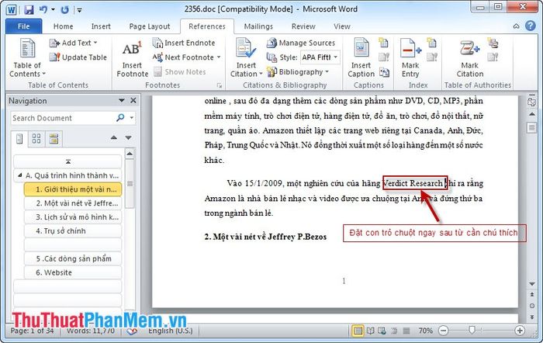This screenshot has width=543, height=343.
Task: Switch to the Page Layout tab
Action: click(x=149, y=26)
